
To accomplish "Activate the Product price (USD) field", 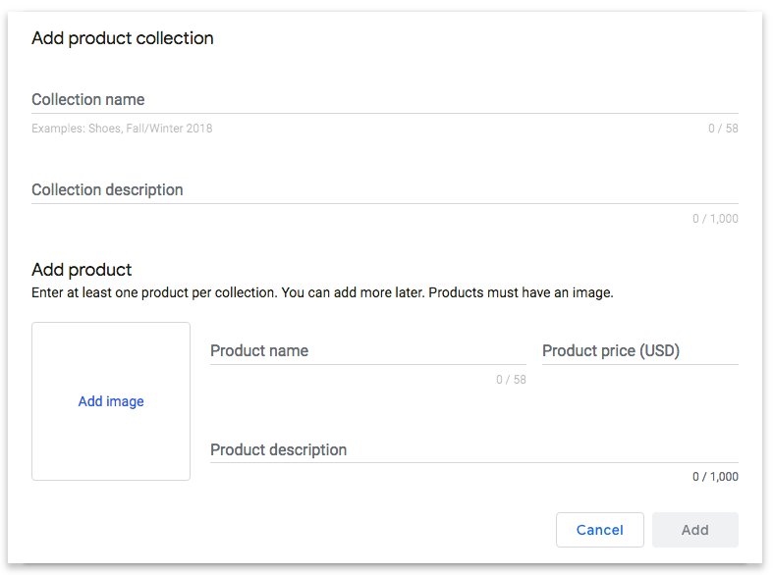I will (x=639, y=351).
